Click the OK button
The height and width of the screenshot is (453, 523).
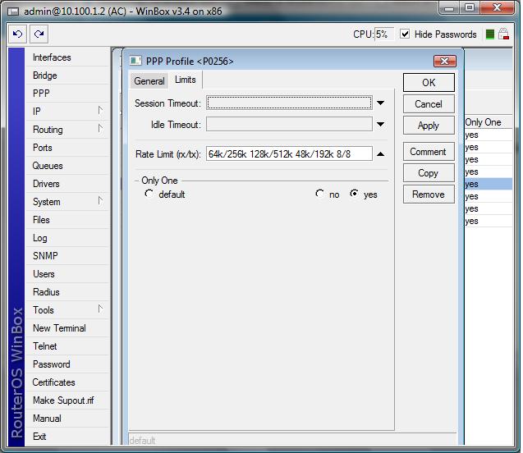click(x=429, y=82)
